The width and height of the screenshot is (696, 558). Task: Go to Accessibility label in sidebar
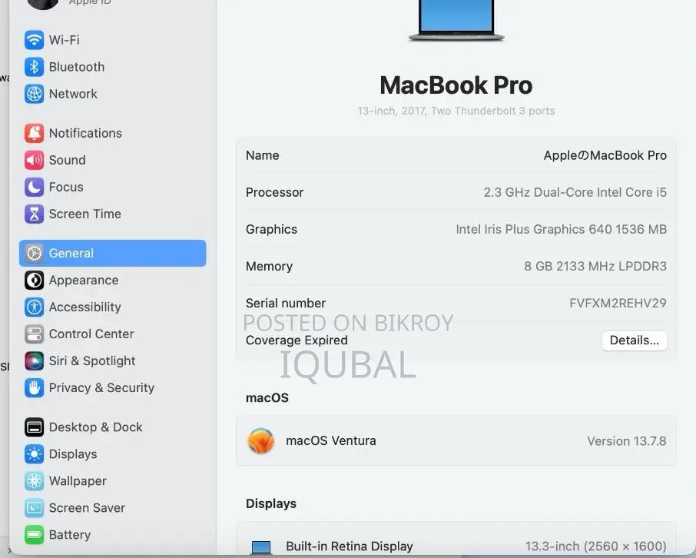pyautogui.click(x=85, y=307)
